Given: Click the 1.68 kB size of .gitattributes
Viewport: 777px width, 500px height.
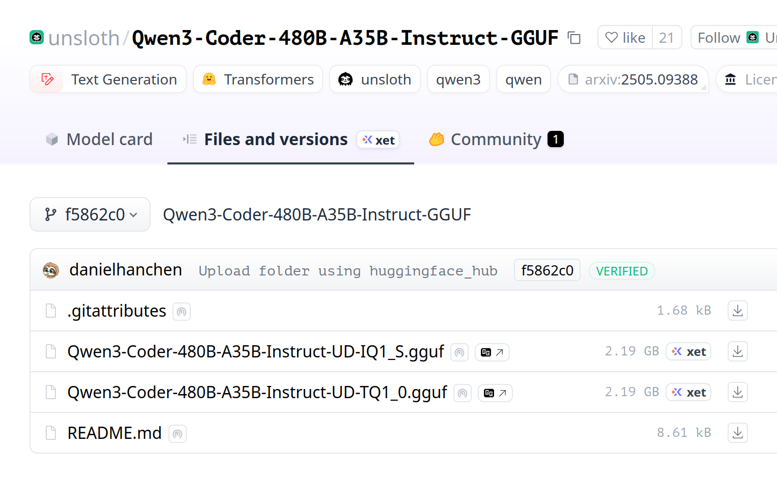Looking at the screenshot, I should (684, 311).
